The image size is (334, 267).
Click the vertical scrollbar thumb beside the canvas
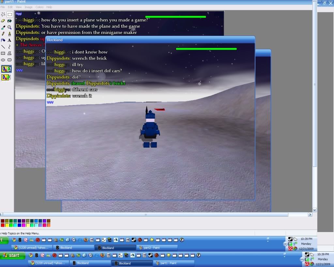pos(315,84)
